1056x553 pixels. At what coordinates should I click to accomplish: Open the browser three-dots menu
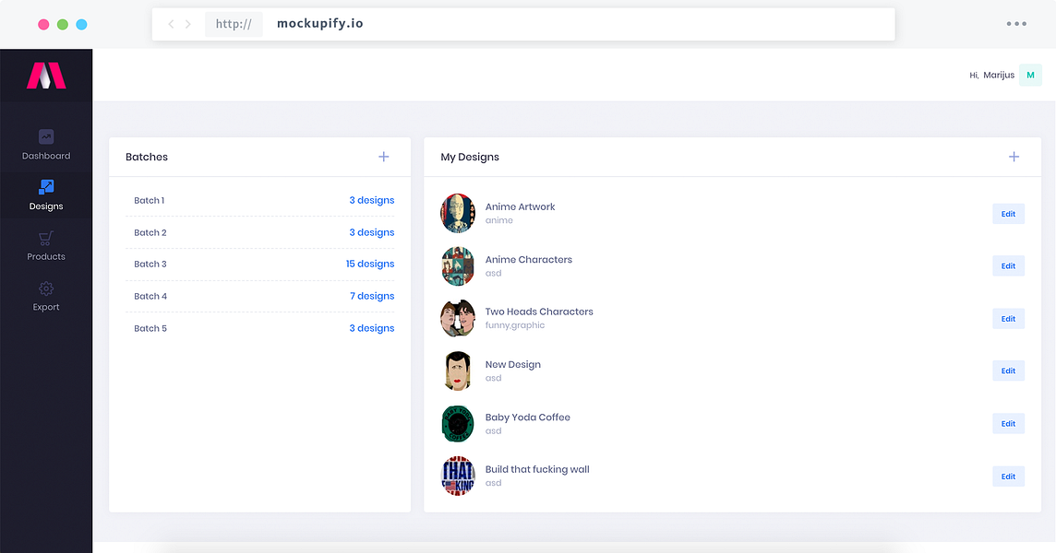(x=1016, y=24)
